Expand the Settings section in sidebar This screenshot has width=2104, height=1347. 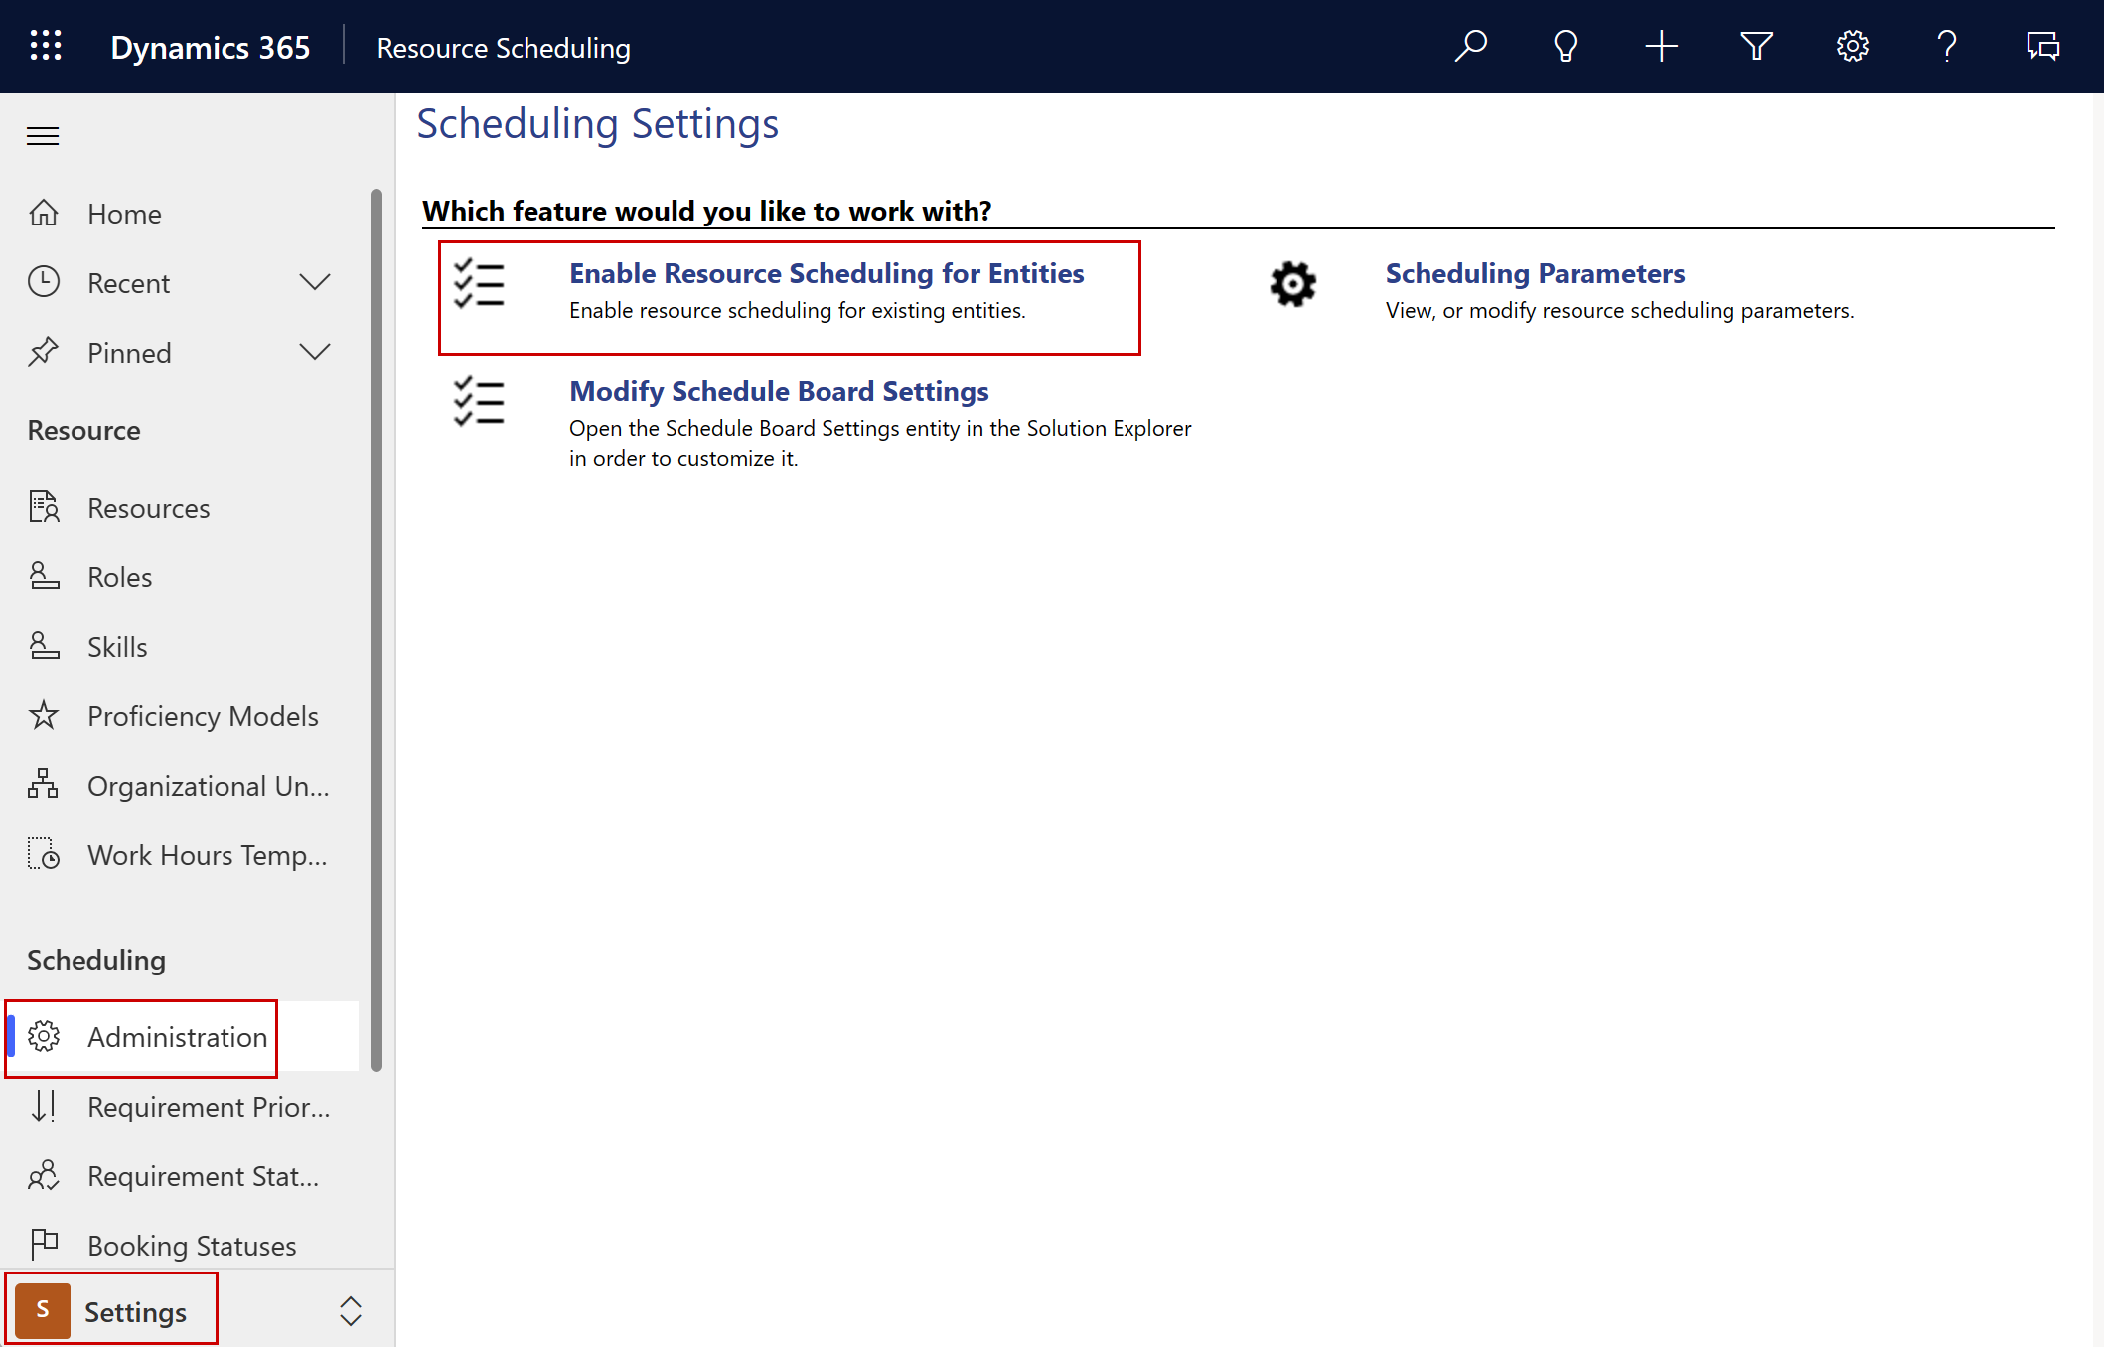pos(345,1310)
